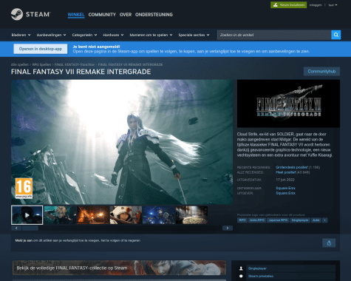Viewport: 351px width, 281px height.
Task: Click the Meld je aan link
Action: point(24,240)
